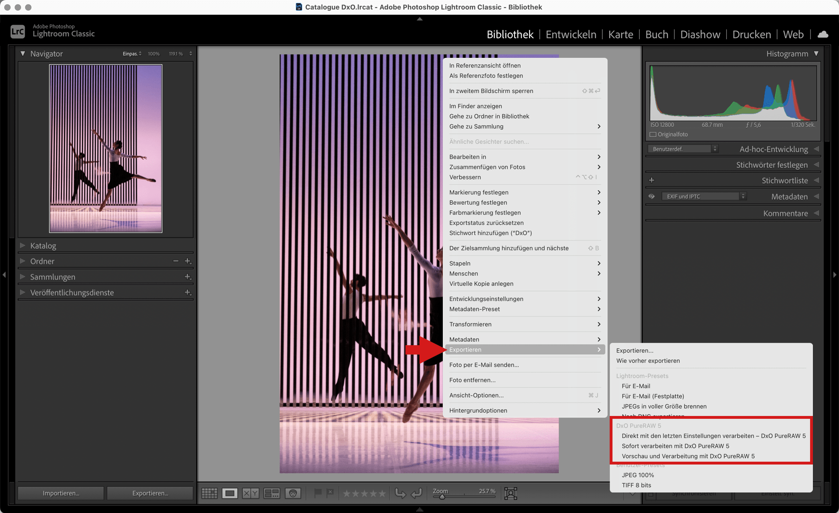Click histogram graph area

(733, 93)
